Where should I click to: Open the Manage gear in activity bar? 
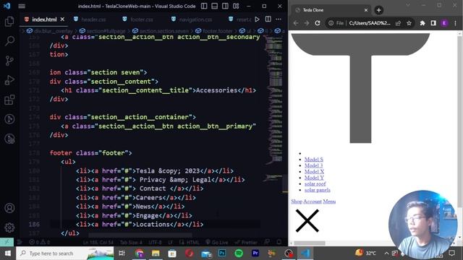(9, 227)
